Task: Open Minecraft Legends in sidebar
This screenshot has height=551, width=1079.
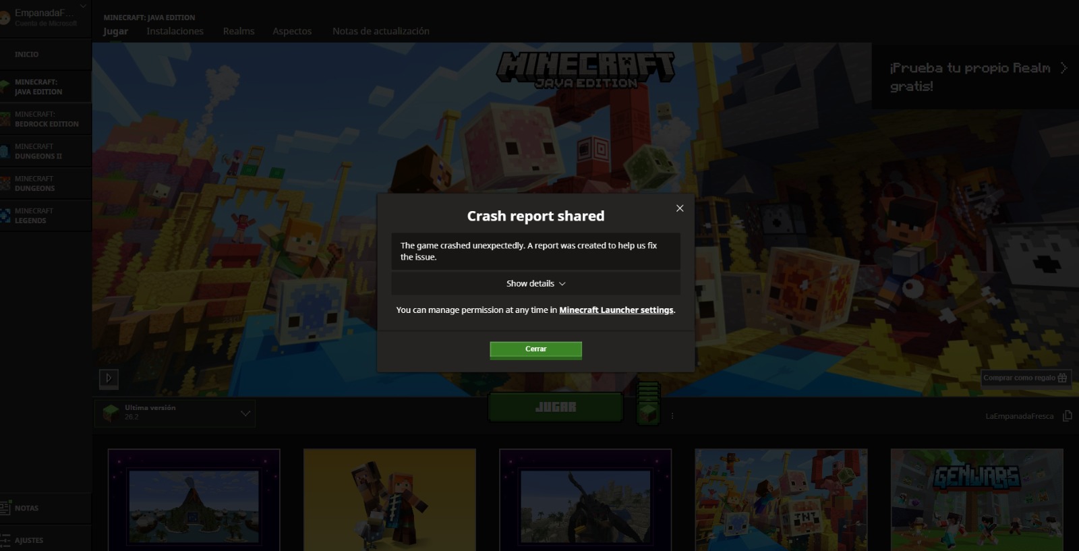Action: pyautogui.click(x=45, y=216)
